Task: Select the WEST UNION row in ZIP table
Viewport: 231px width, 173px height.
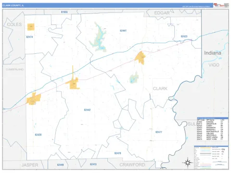Action: [210, 137]
